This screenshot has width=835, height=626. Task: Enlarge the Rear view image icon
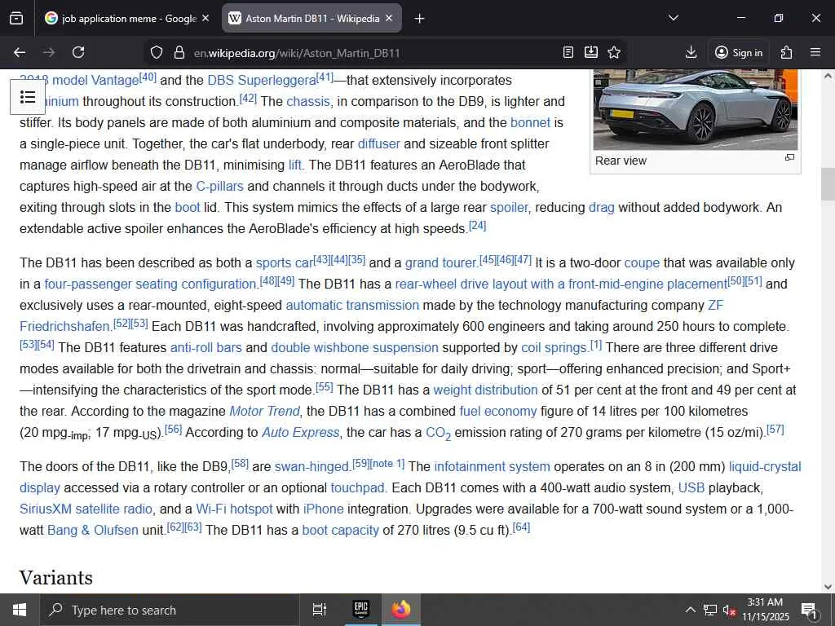pyautogui.click(x=789, y=157)
